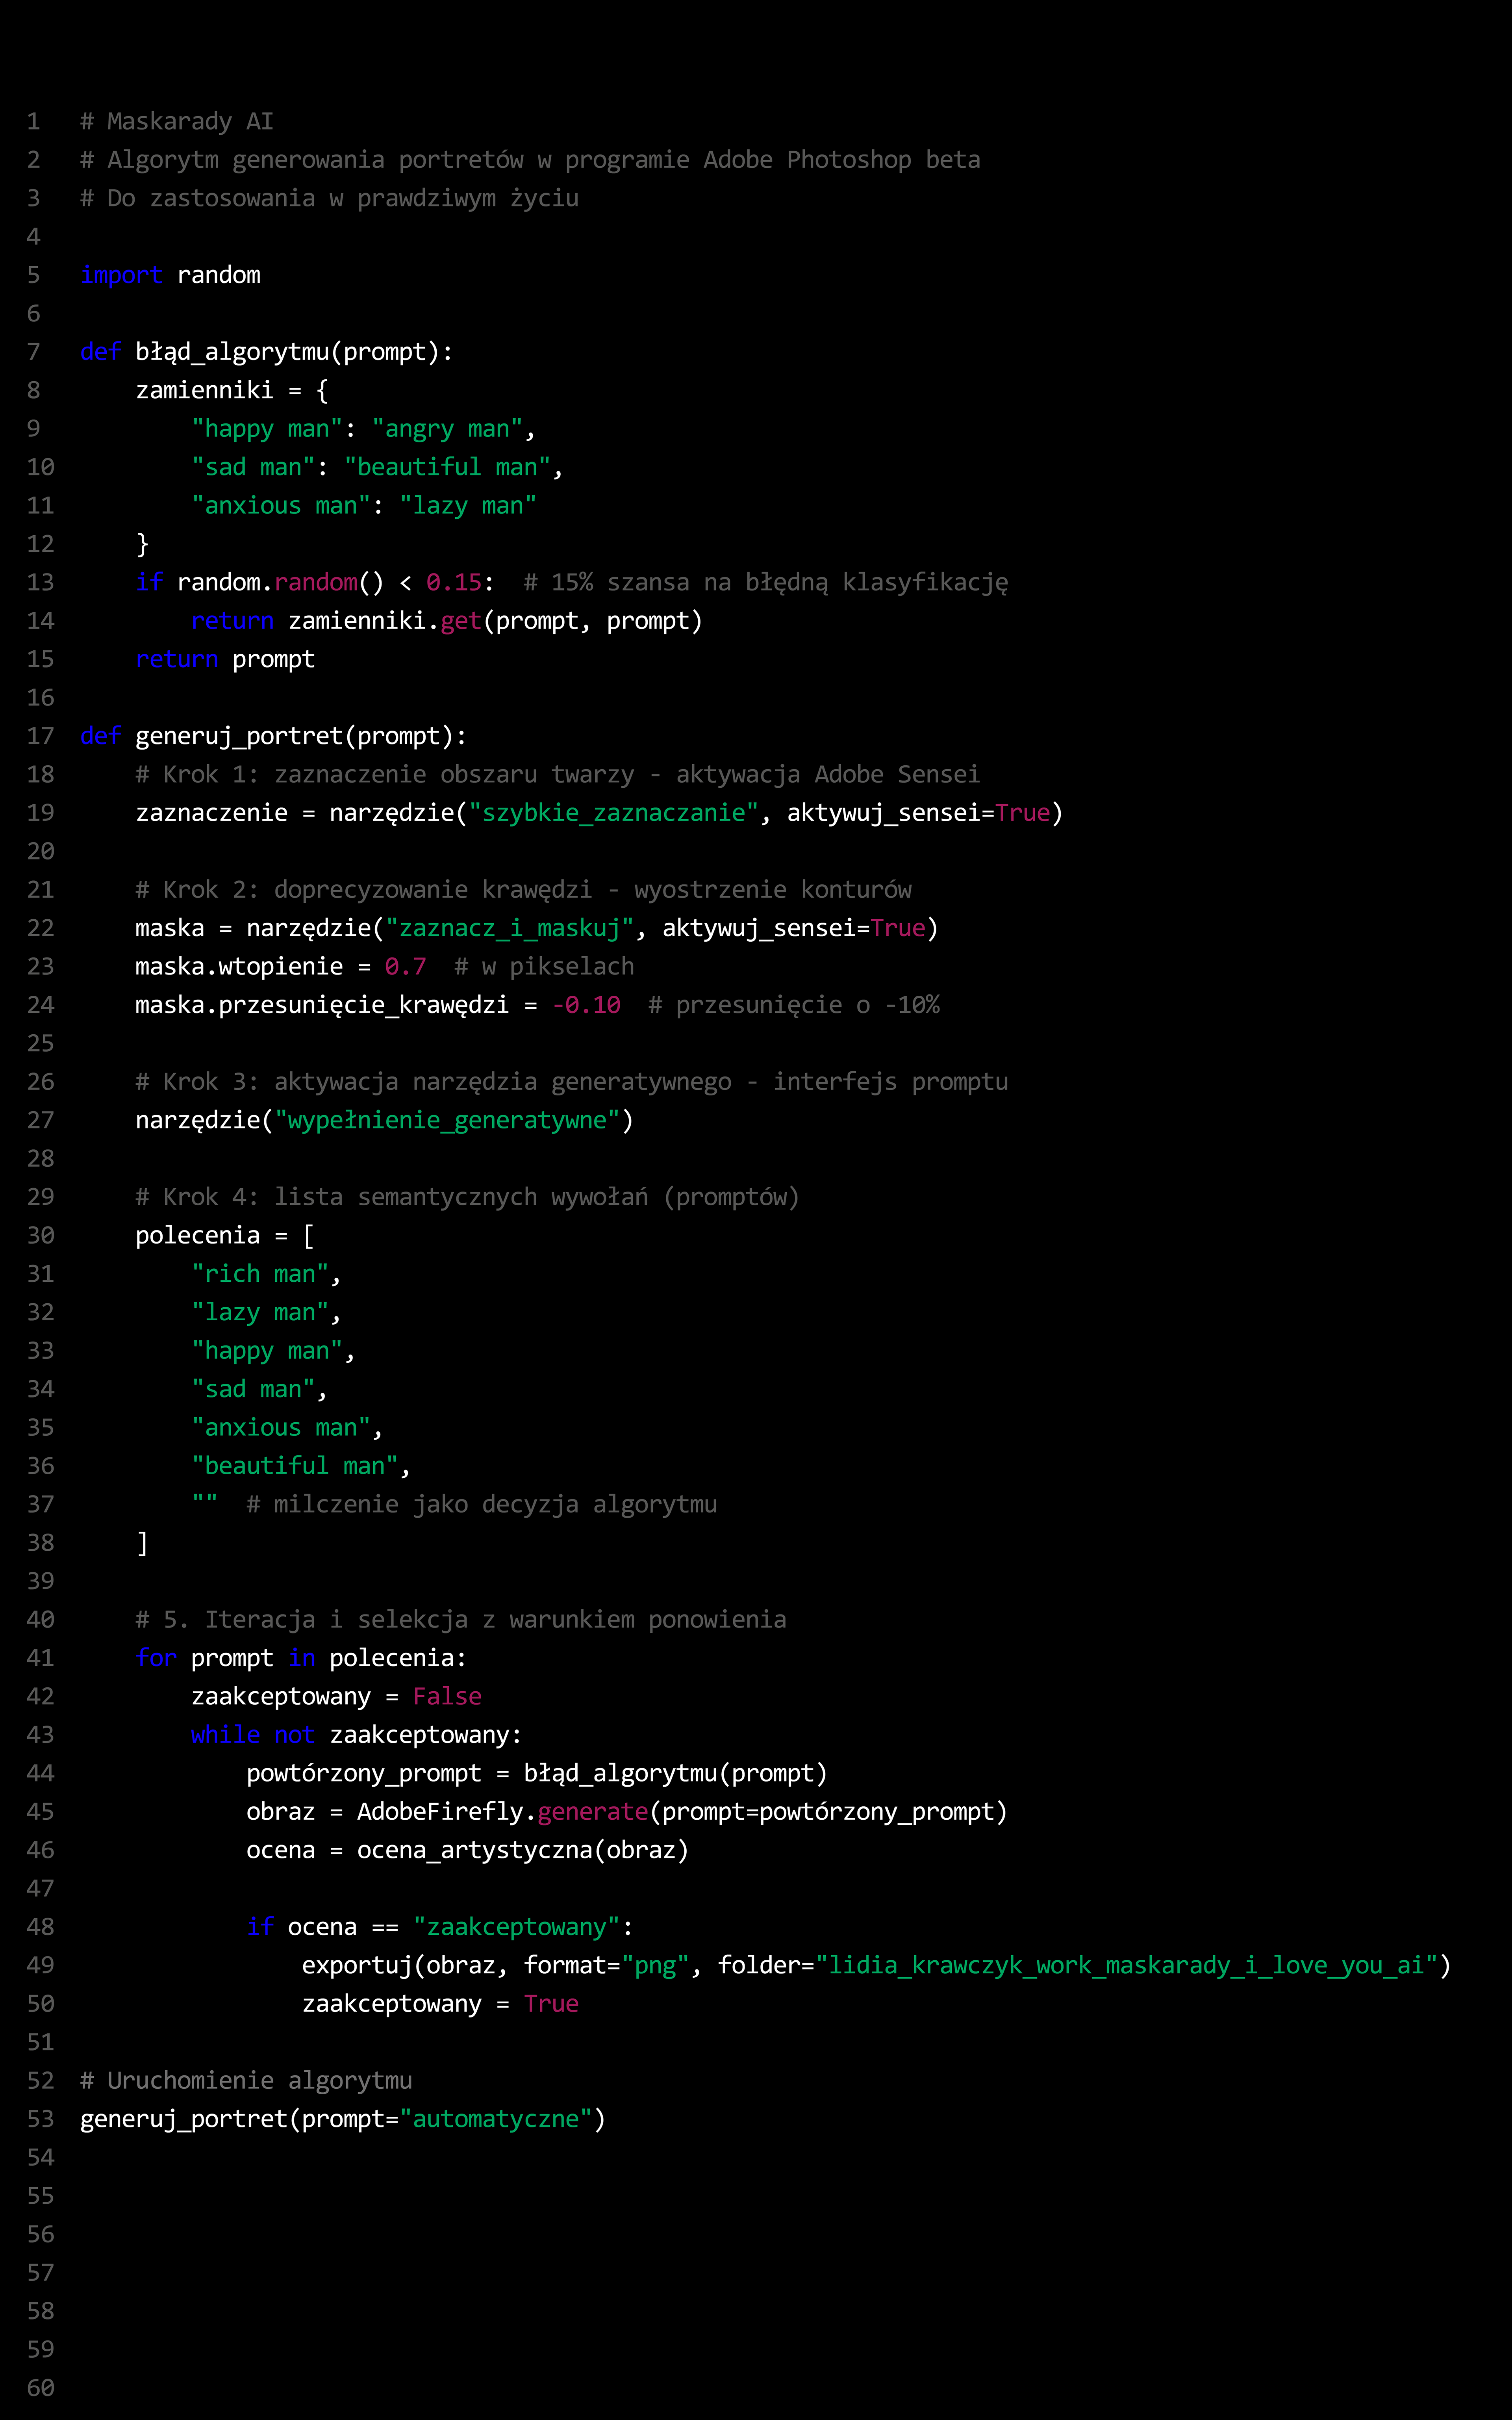Click the comment 'Krok 3: aktywacja narzędzia generatywnego'
Image resolution: width=1512 pixels, height=2420 pixels.
447,1082
